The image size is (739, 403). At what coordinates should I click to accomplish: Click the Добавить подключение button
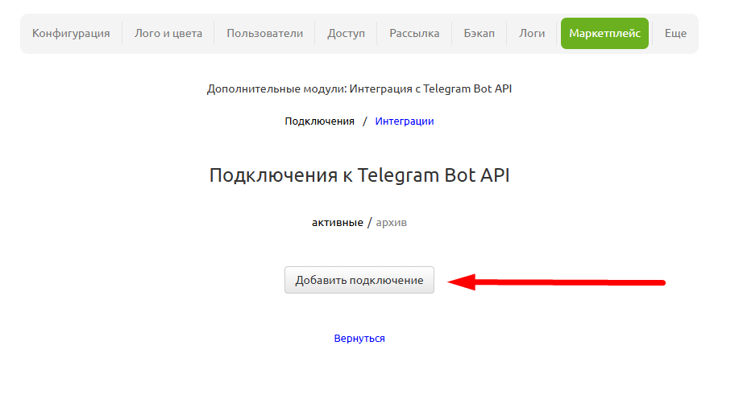pos(359,280)
